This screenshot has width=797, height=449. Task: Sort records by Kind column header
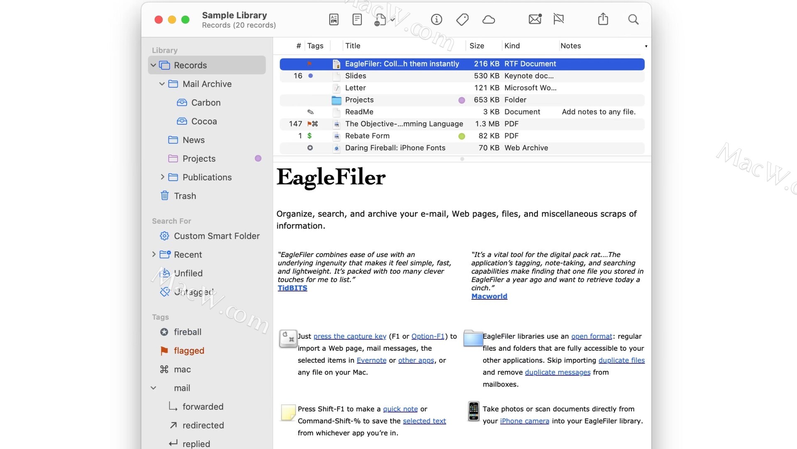click(512, 46)
